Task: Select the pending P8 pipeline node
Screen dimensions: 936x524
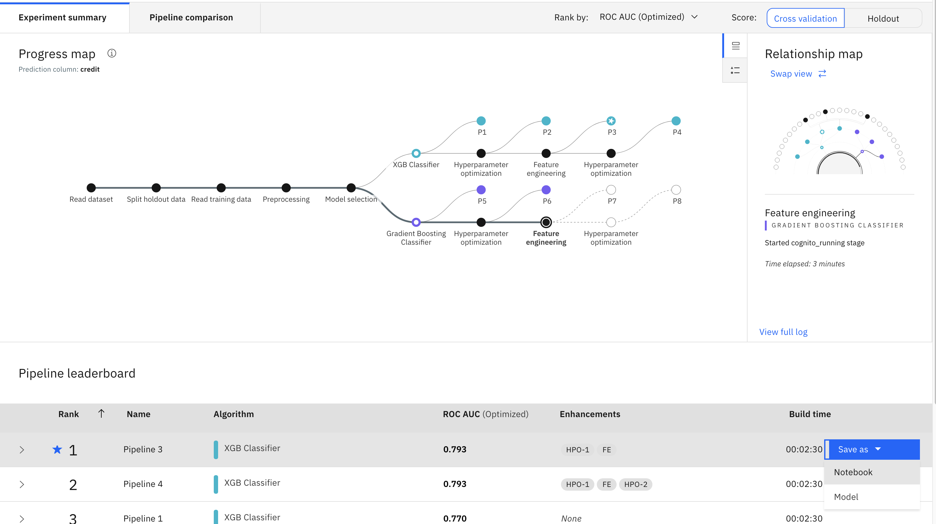Action: point(676,190)
